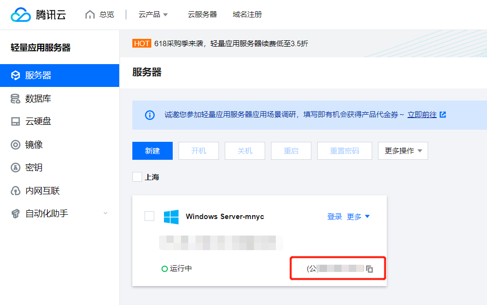Click the 新建 button

(x=152, y=151)
